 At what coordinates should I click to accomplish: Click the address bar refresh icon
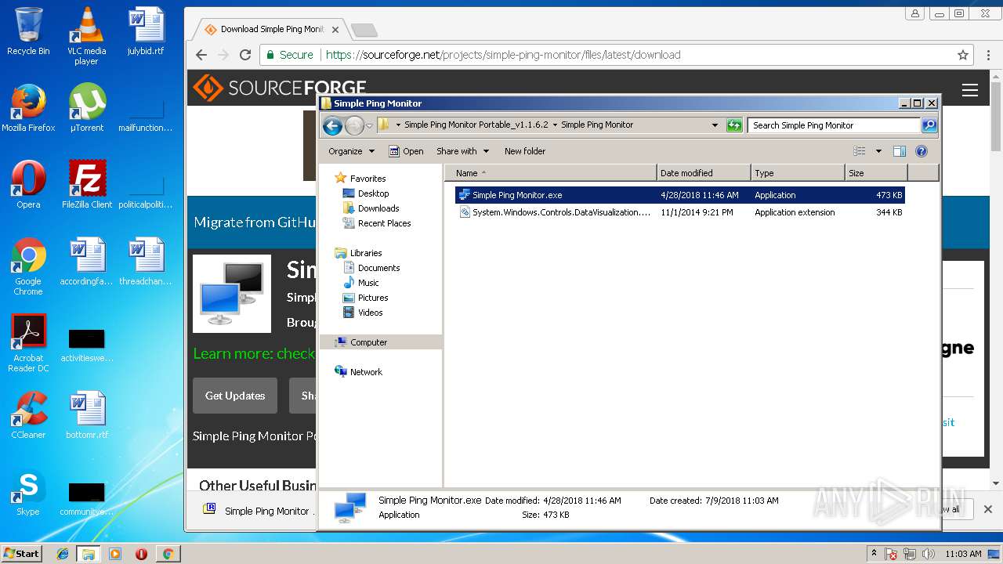(734, 125)
